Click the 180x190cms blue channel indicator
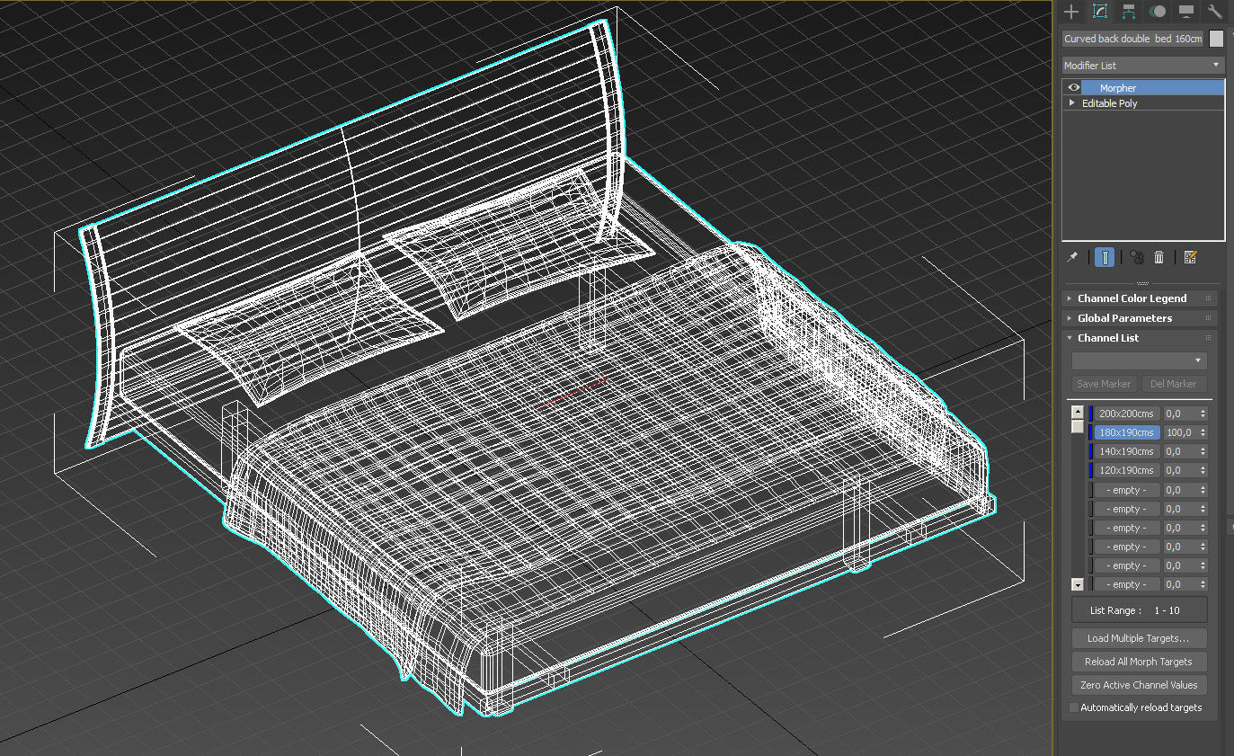Viewport: 1234px width, 756px height. [1091, 432]
